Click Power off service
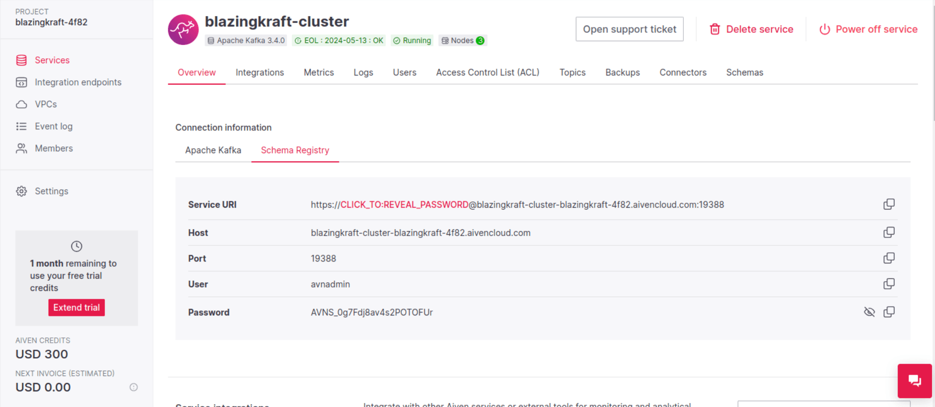Screen dimensions: 935x407 [868, 29]
